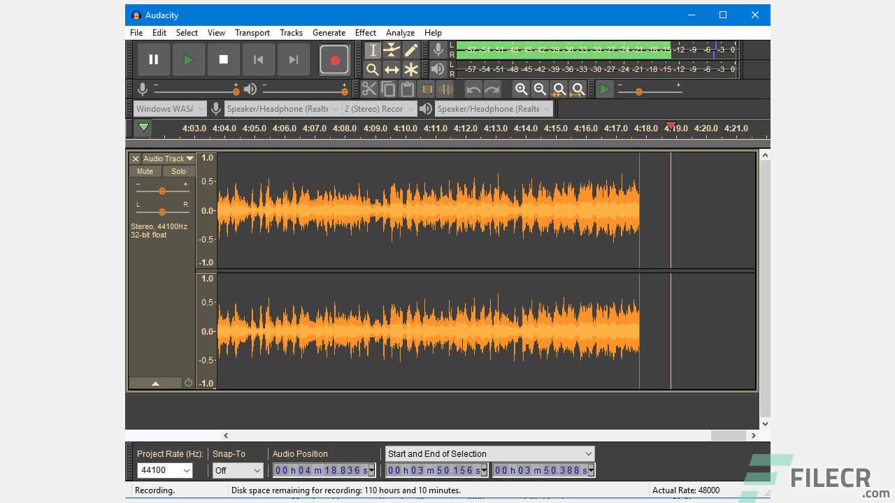Activate the Draw tool

(x=412, y=50)
